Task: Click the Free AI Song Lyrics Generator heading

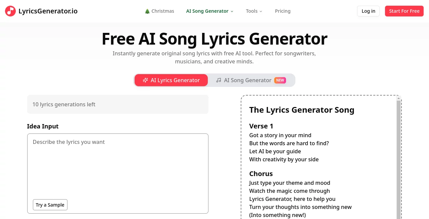Action: pos(214,39)
